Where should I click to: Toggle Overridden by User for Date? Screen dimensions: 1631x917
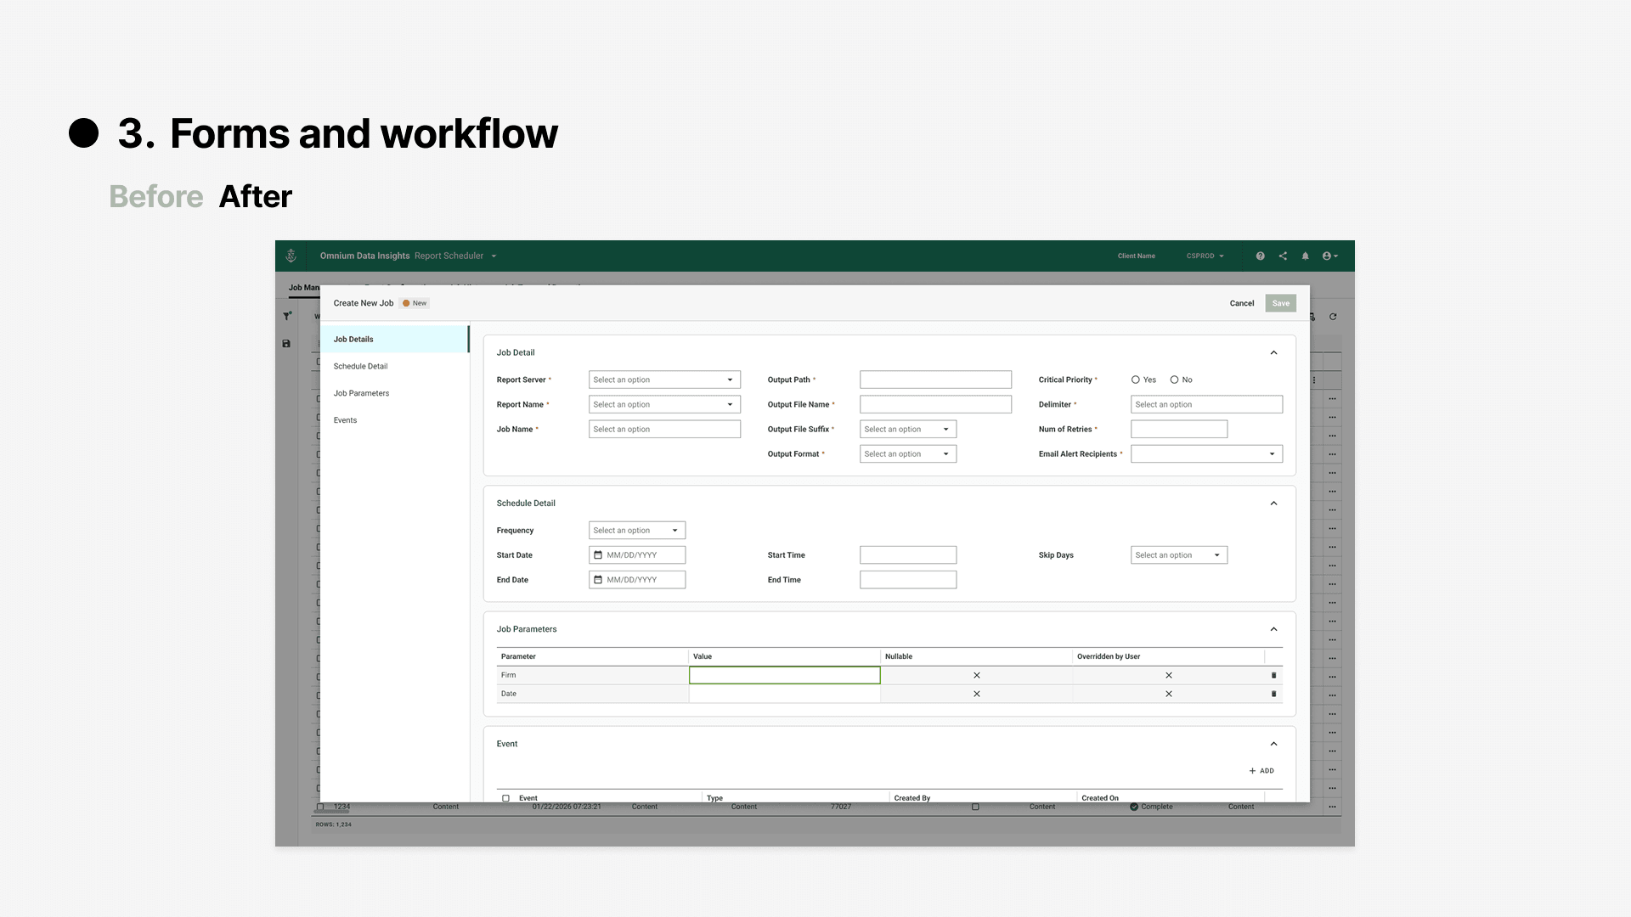1169,695
